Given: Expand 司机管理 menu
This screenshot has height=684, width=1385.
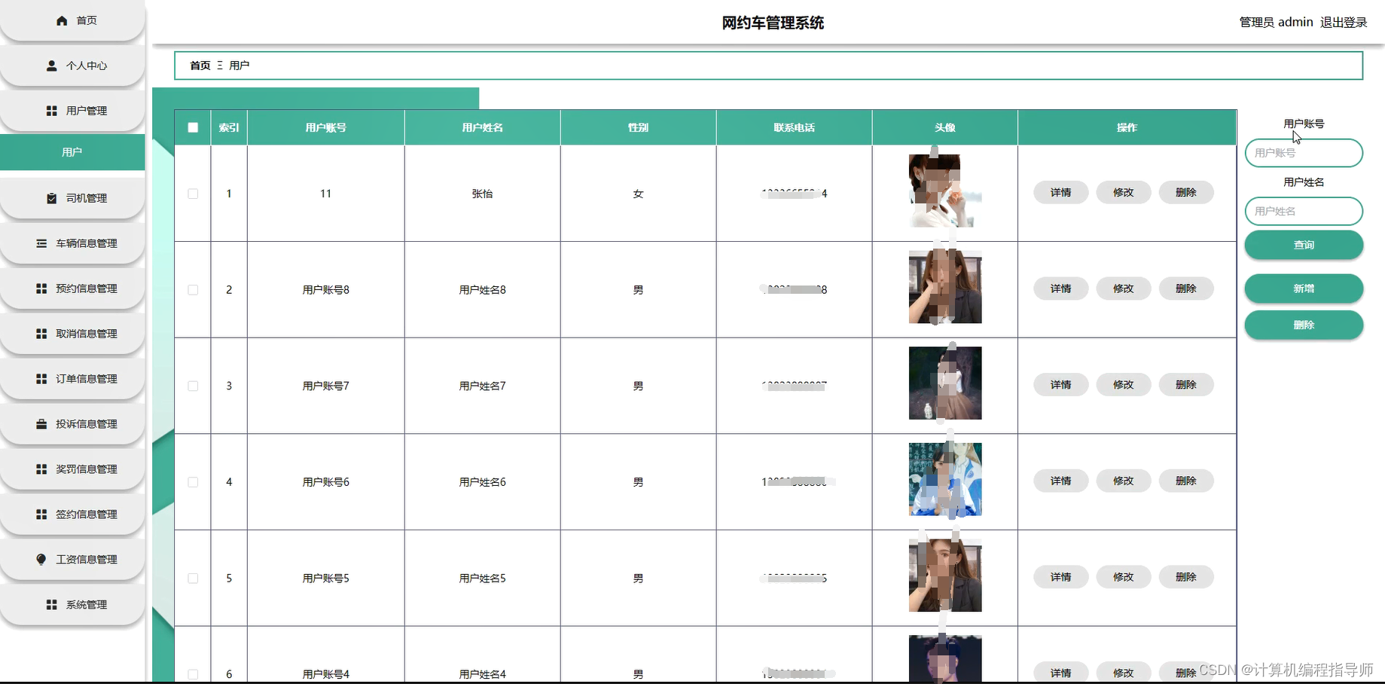Looking at the screenshot, I should (72, 198).
